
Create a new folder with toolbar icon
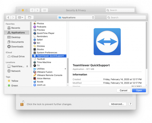(30, 17)
